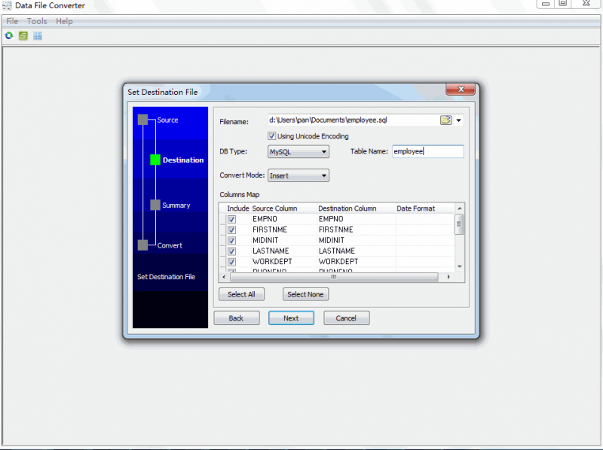Click the gray Summary step square
This screenshot has width=603, height=450.
click(155, 205)
